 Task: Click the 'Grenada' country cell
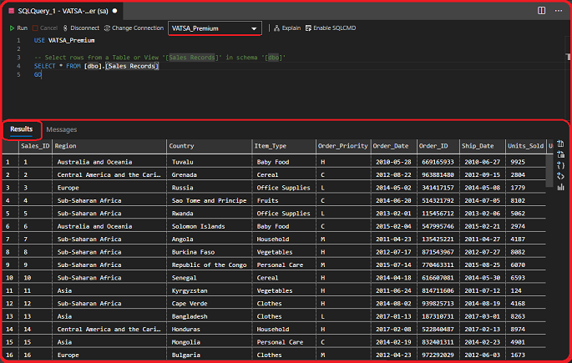(x=209, y=174)
